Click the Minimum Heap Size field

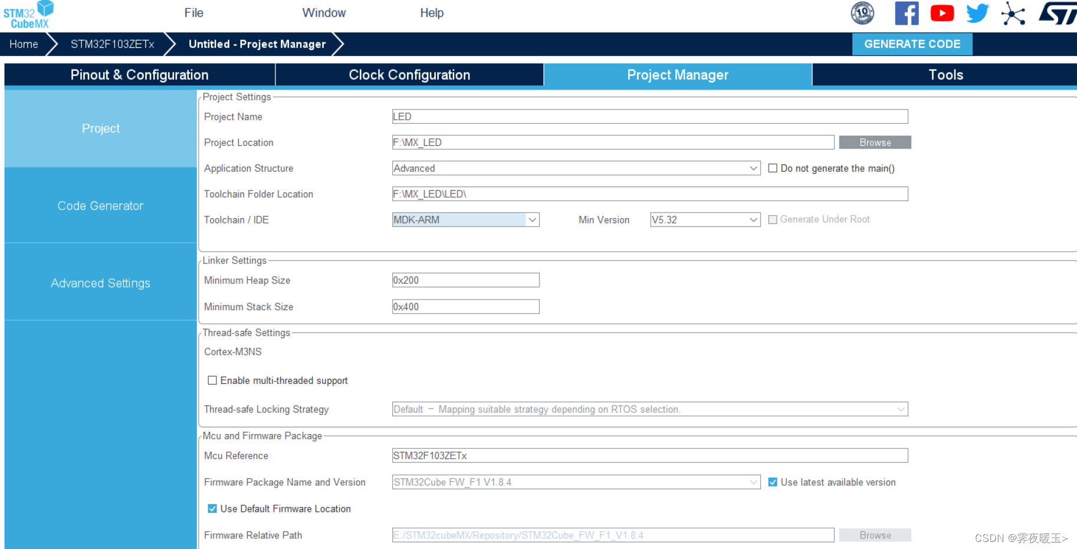click(466, 280)
